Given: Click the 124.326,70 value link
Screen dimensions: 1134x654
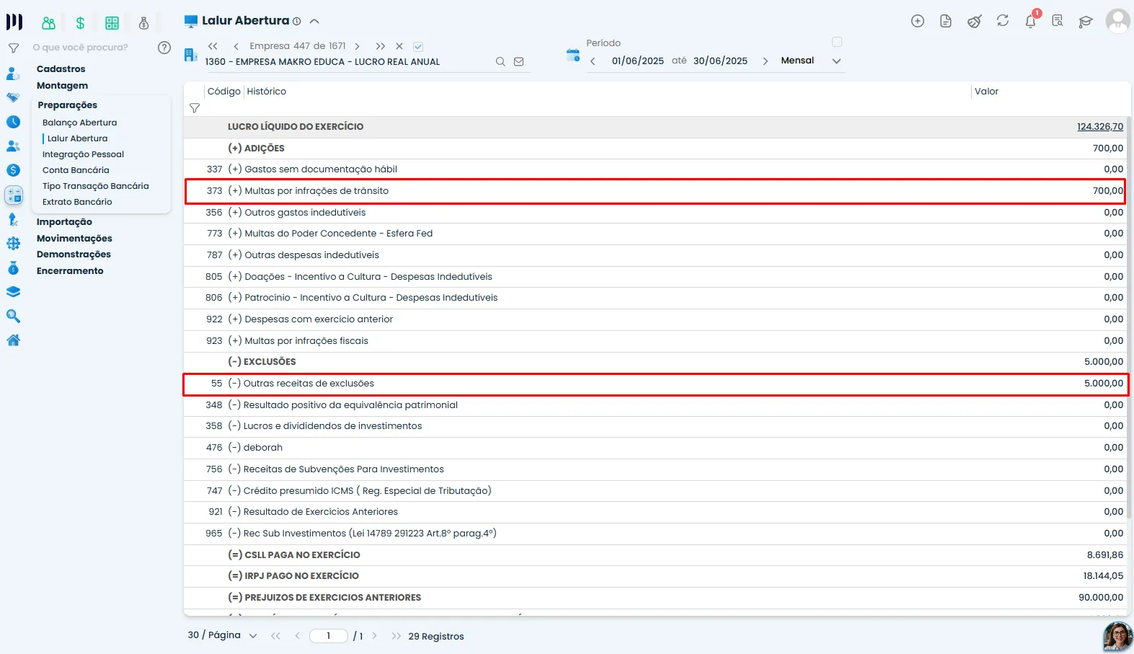Looking at the screenshot, I should click(1100, 127).
